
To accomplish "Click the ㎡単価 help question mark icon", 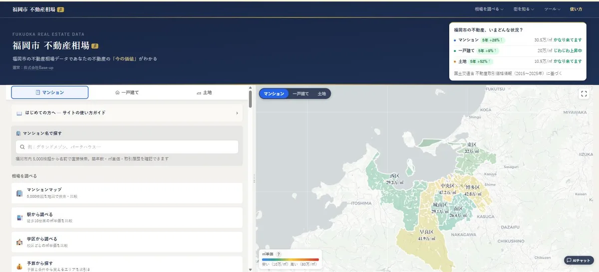I will (x=279, y=254).
